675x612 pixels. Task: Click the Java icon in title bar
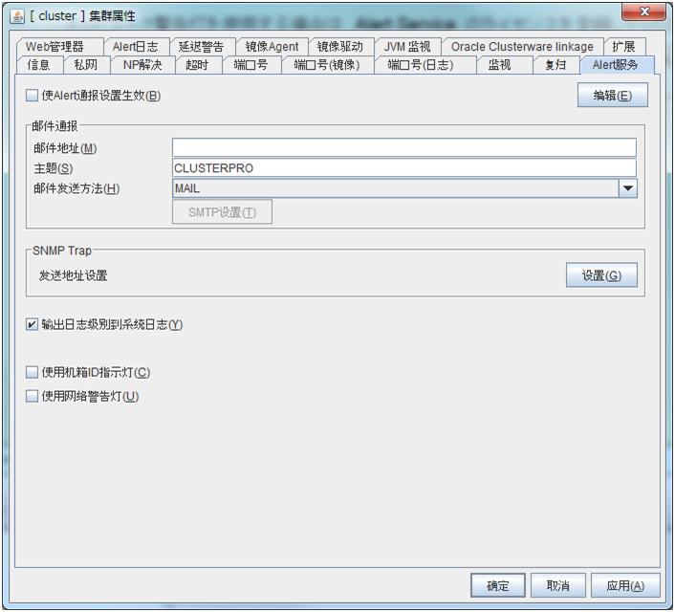click(x=17, y=15)
